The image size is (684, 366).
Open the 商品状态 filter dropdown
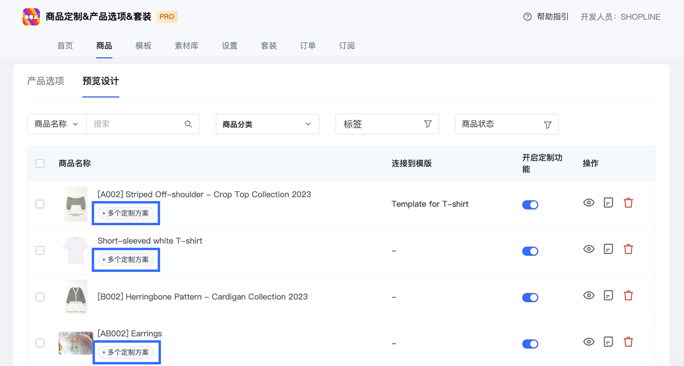506,124
